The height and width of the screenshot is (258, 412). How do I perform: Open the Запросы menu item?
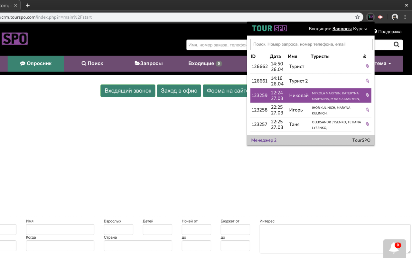point(149,64)
